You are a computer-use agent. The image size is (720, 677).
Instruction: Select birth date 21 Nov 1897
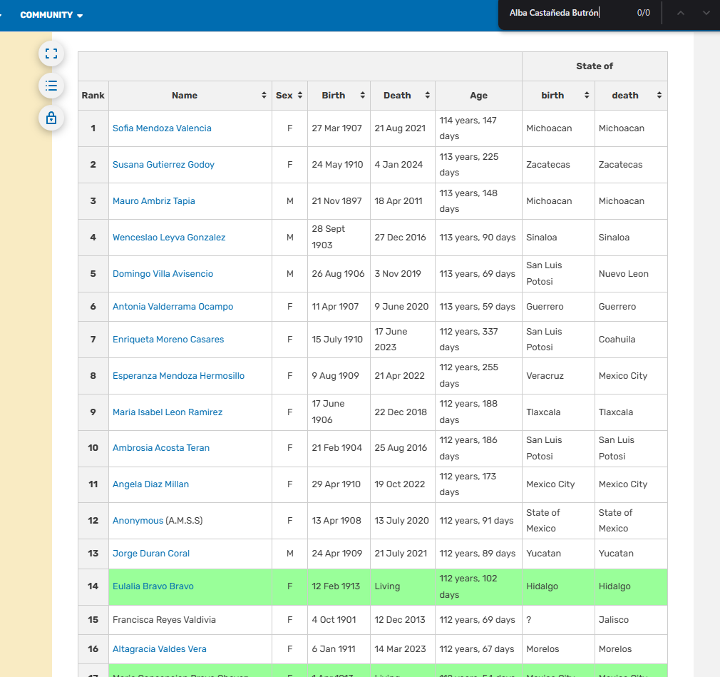click(337, 201)
